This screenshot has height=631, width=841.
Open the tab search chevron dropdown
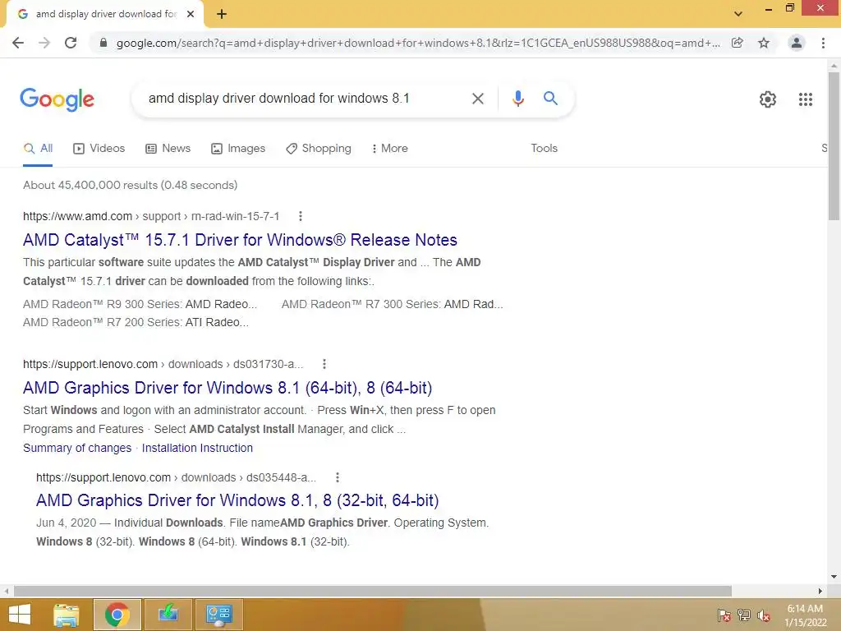pos(738,14)
